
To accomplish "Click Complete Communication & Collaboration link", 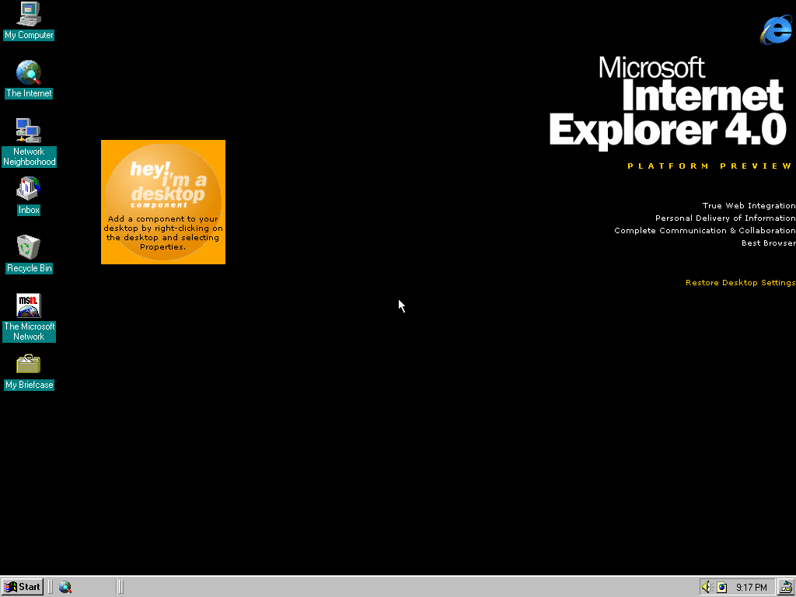I will 705,230.
